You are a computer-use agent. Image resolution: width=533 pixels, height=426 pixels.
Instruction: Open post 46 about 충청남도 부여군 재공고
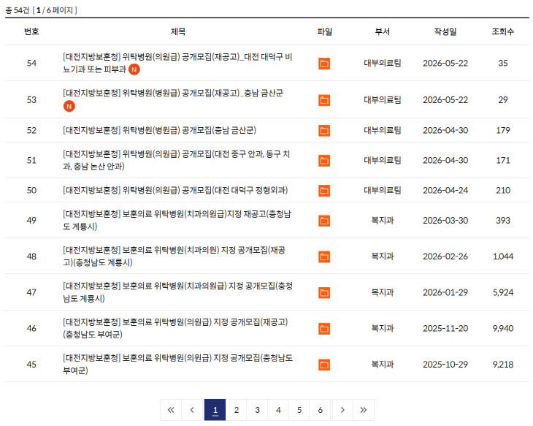(175, 328)
